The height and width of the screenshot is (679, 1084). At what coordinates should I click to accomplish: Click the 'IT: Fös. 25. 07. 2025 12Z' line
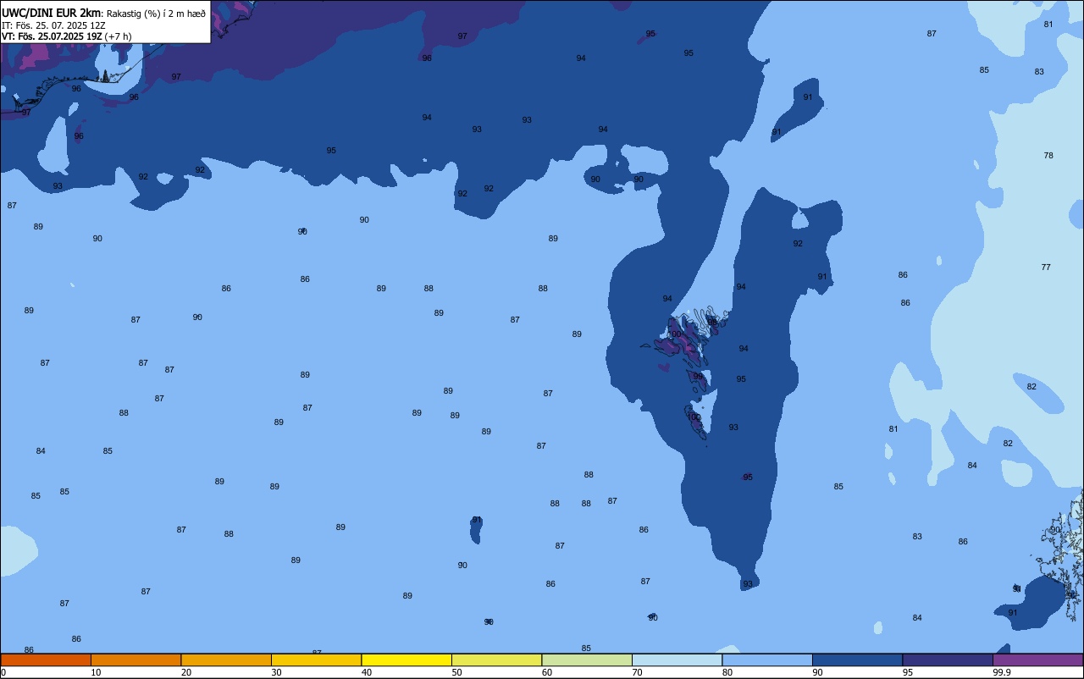pos(53,25)
